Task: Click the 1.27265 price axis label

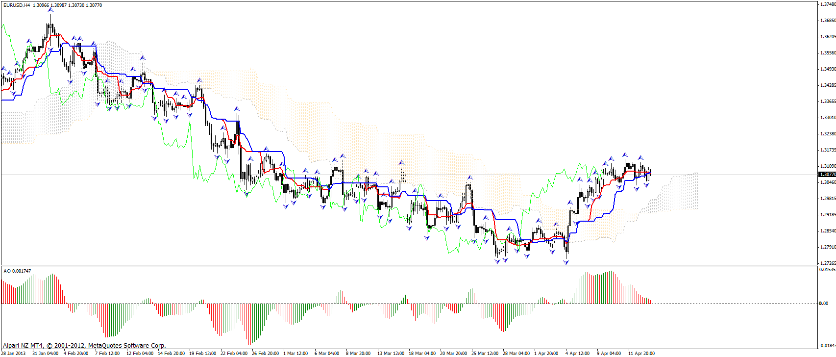Action: [x=827, y=263]
